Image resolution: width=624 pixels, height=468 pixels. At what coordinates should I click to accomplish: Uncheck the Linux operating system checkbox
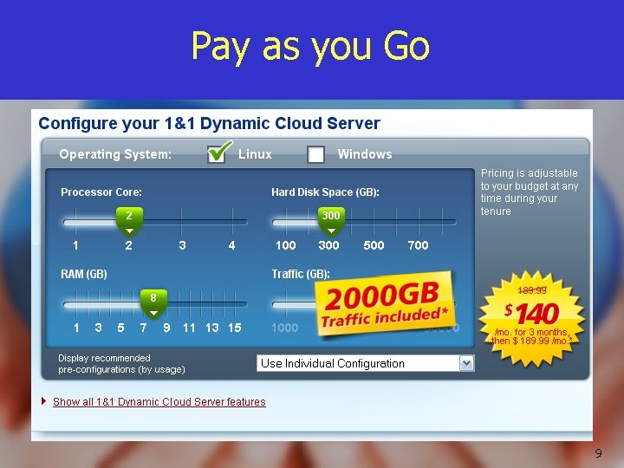(x=217, y=154)
